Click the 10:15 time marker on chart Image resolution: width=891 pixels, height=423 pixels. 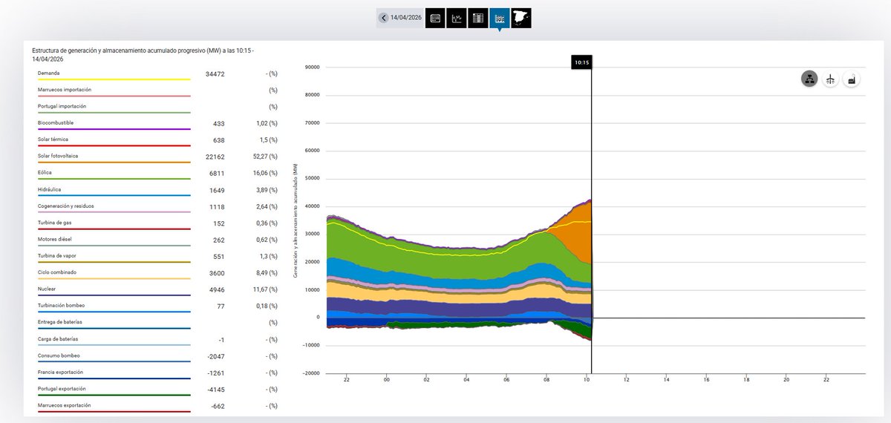coord(581,62)
